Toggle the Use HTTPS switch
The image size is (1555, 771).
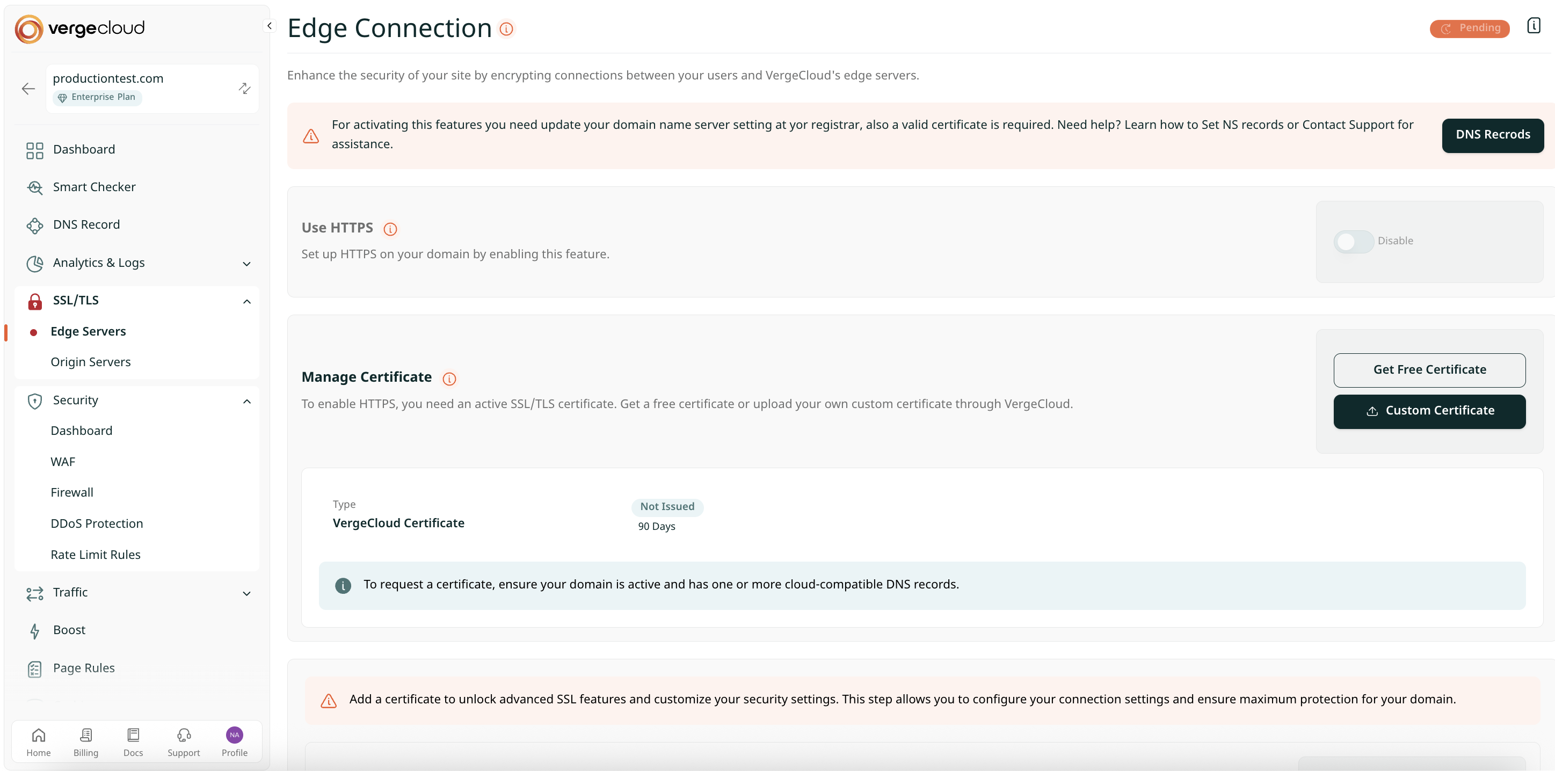click(x=1354, y=242)
